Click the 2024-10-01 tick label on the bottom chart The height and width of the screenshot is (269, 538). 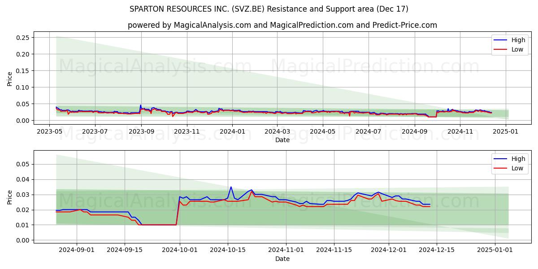click(x=179, y=250)
